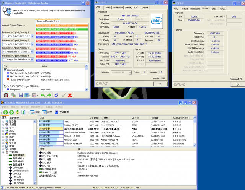Image resolution: width=245 pixels, height=190 pixels.
Task: Click the green back arrow in Sandra toolbar
Action: (x=43, y=95)
